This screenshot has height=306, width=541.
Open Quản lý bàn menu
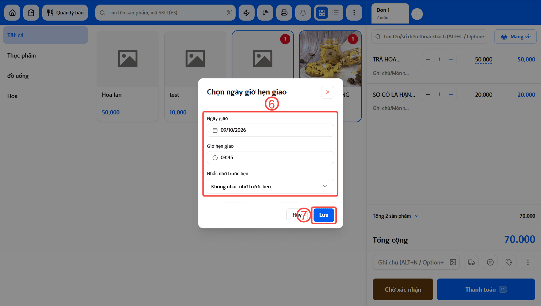click(x=65, y=13)
